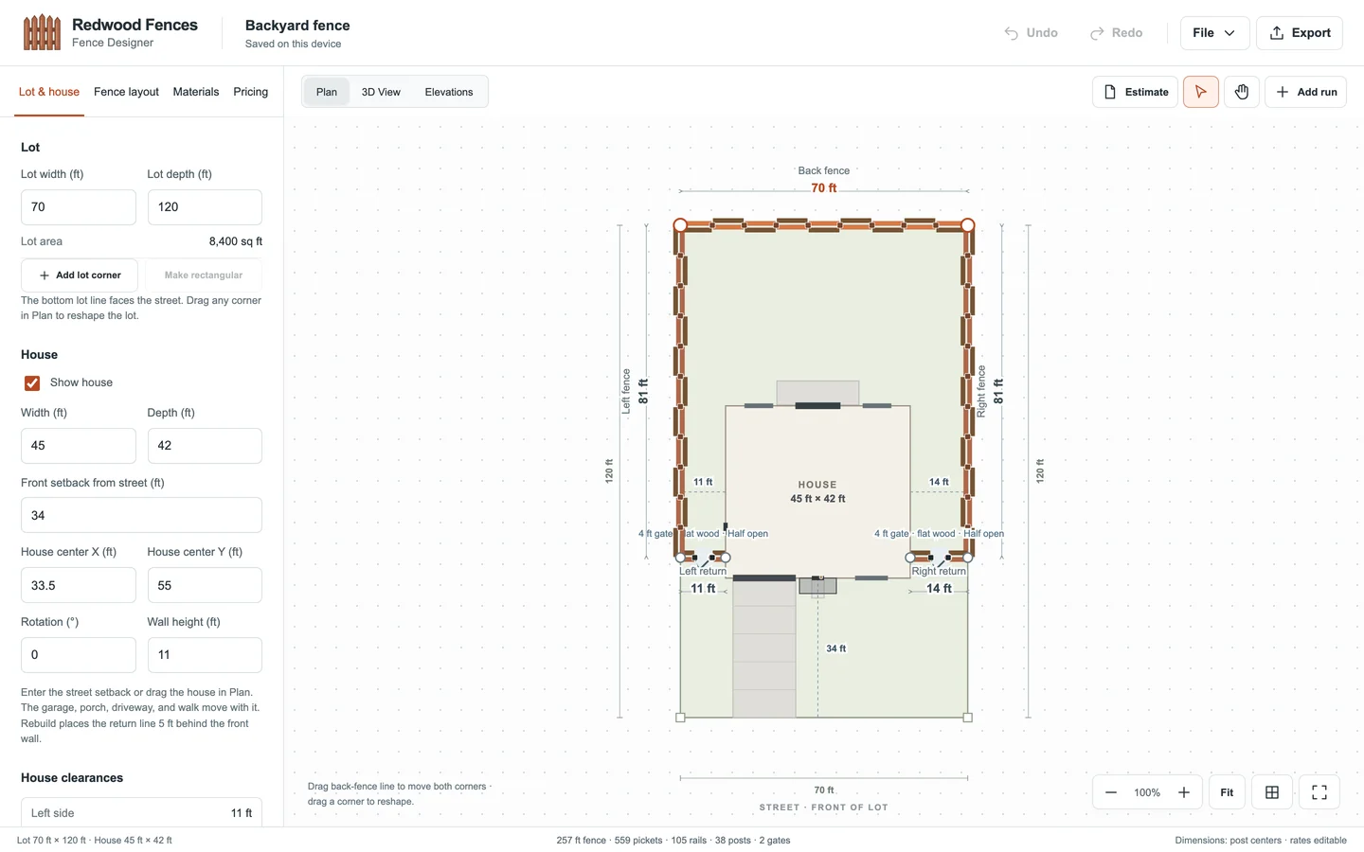1364x852 pixels.
Task: Zoom in with the plus icon
Action: click(x=1184, y=792)
